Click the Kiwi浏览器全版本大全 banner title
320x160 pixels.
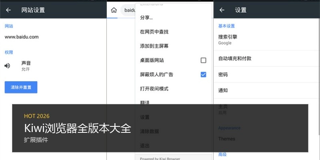pyautogui.click(x=78, y=128)
